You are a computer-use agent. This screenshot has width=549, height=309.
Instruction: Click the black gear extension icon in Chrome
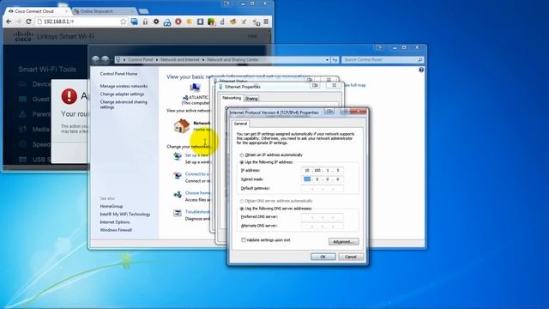156,21
